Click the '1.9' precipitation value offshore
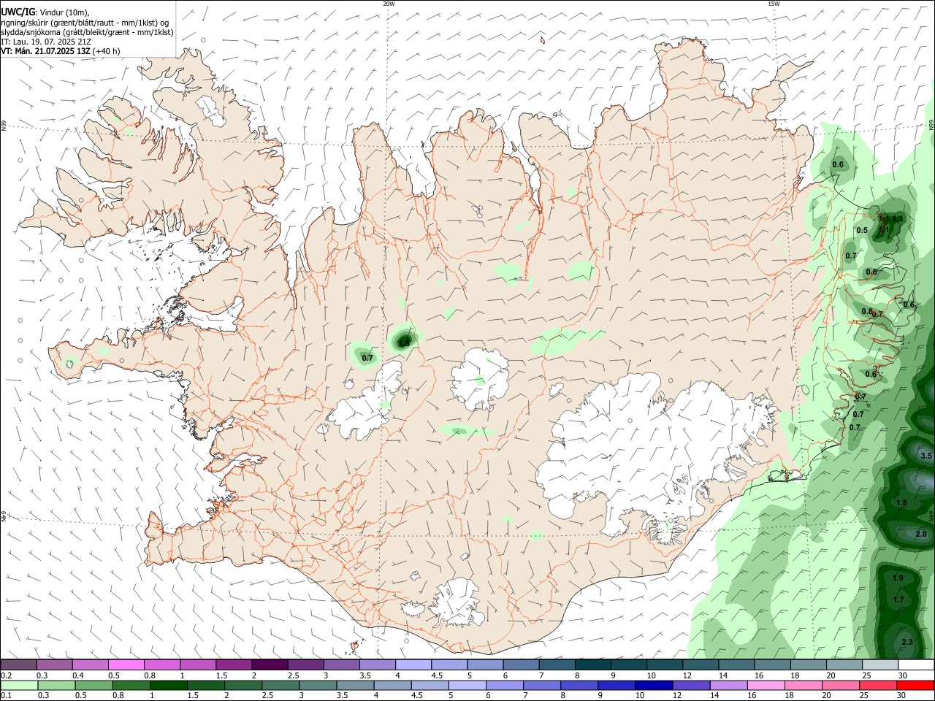Image resolution: width=935 pixels, height=701 pixels. pos(898,578)
